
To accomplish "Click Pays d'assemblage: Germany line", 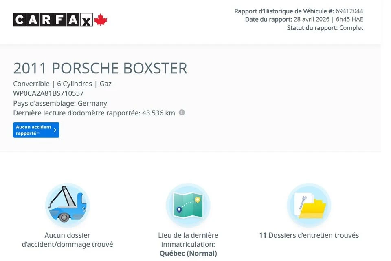I will tap(60, 103).
